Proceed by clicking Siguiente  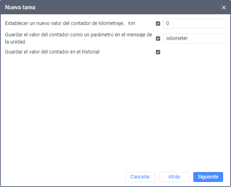point(208,177)
